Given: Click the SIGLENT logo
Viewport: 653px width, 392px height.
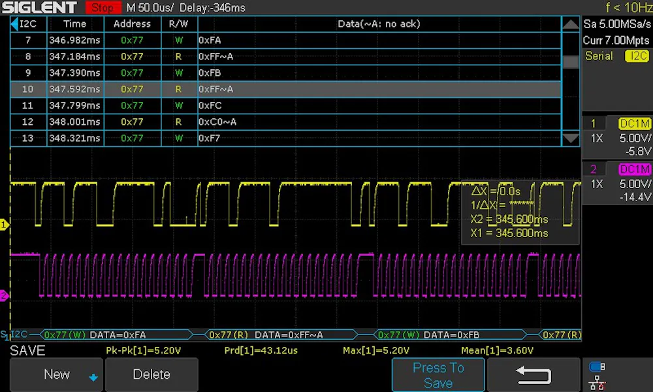Looking at the screenshot, I should pos(40,7).
